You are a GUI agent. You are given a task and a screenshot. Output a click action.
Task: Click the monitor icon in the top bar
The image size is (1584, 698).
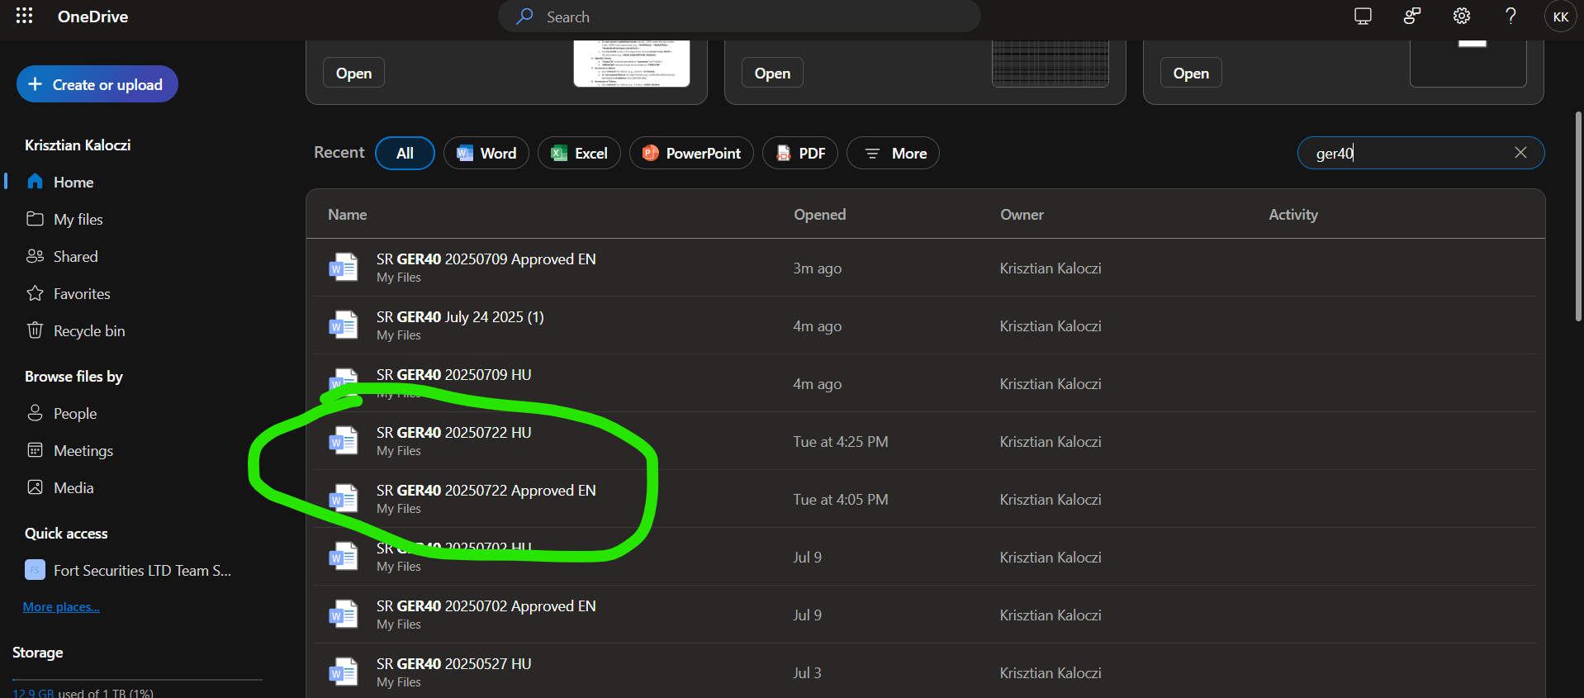(x=1363, y=17)
